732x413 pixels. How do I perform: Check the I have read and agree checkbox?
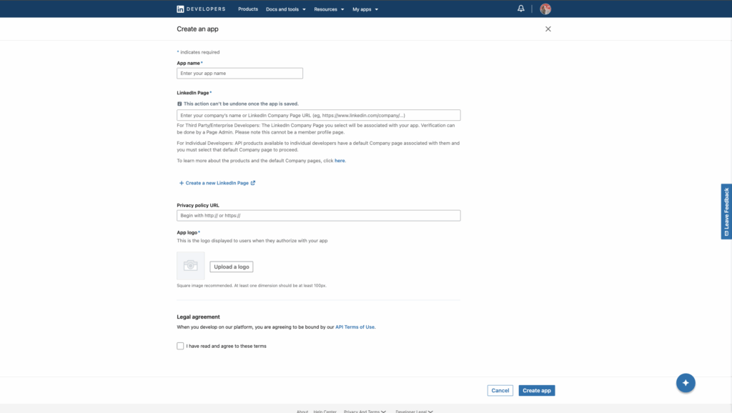coord(180,345)
